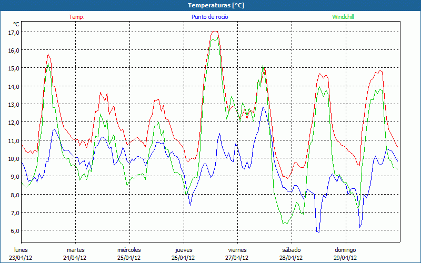Click the 26/04/12 date label
The image size is (421, 263).
(183, 258)
